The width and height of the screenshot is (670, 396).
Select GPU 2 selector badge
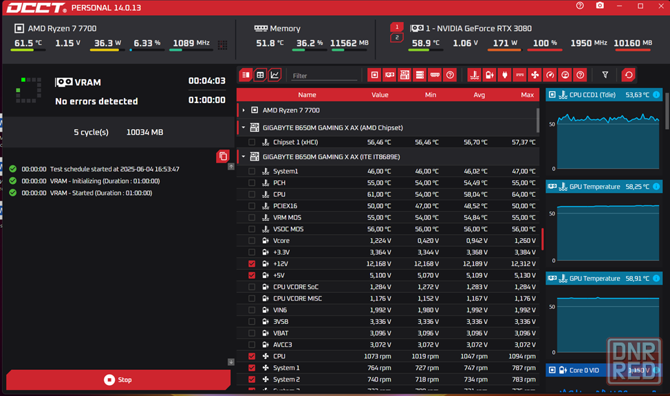coord(396,38)
